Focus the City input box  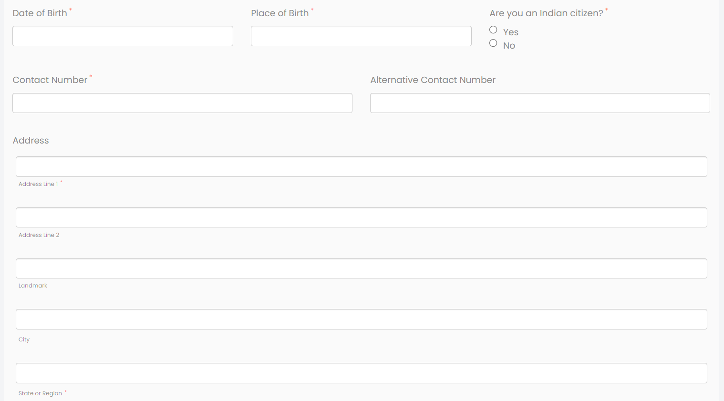click(x=361, y=319)
